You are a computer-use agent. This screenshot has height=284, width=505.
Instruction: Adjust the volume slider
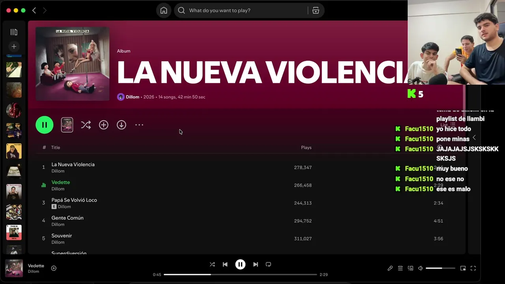(x=440, y=268)
